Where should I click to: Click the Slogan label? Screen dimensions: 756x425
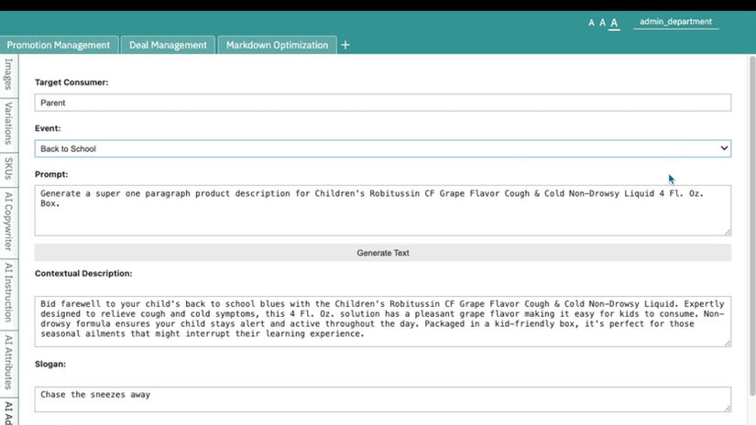(x=50, y=364)
